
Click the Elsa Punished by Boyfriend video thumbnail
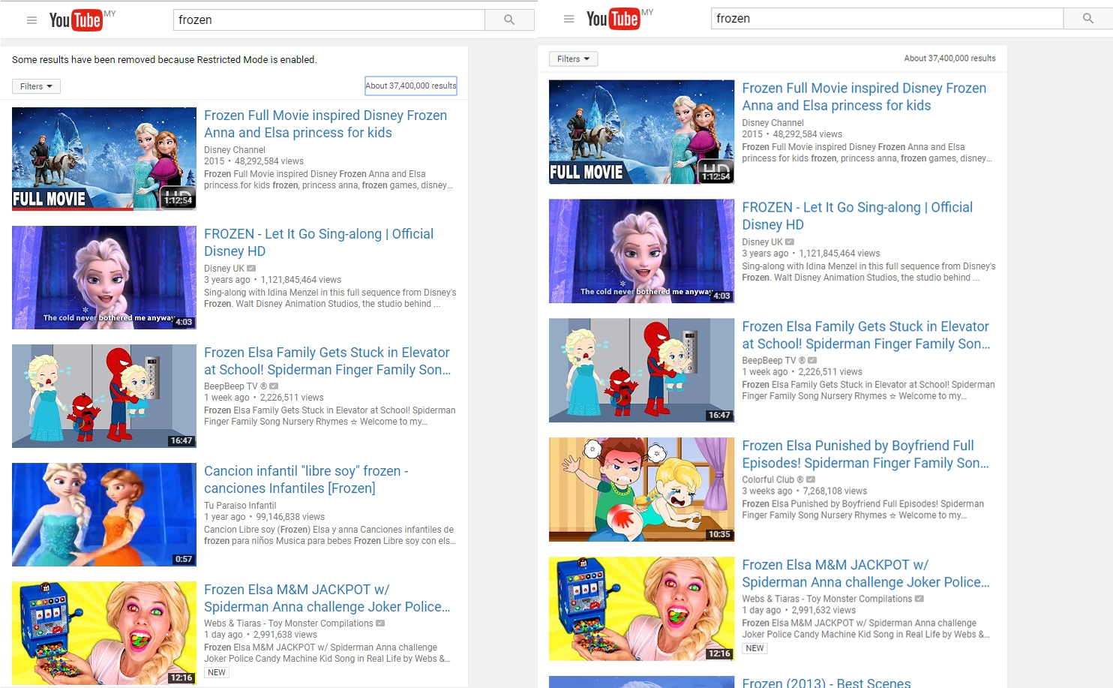[x=641, y=489]
